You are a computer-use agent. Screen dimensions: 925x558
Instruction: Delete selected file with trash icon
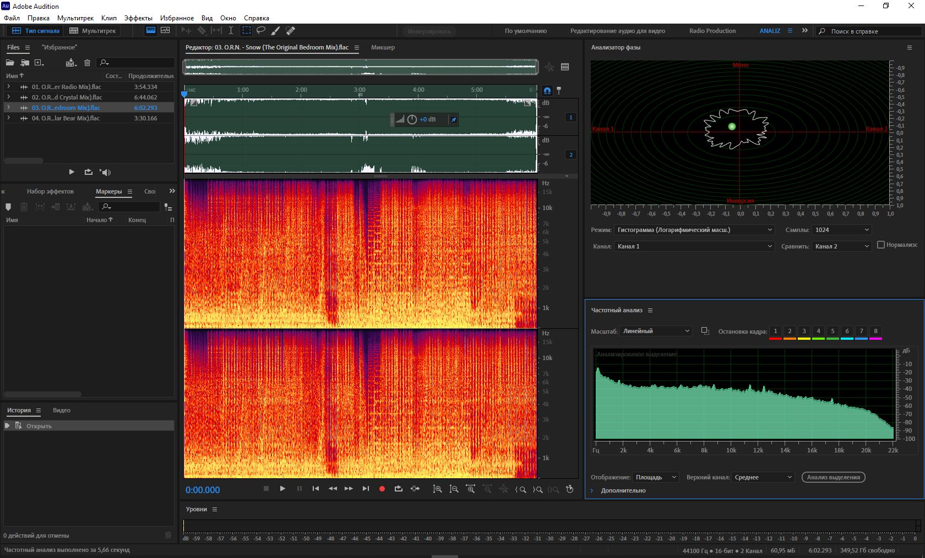click(87, 63)
